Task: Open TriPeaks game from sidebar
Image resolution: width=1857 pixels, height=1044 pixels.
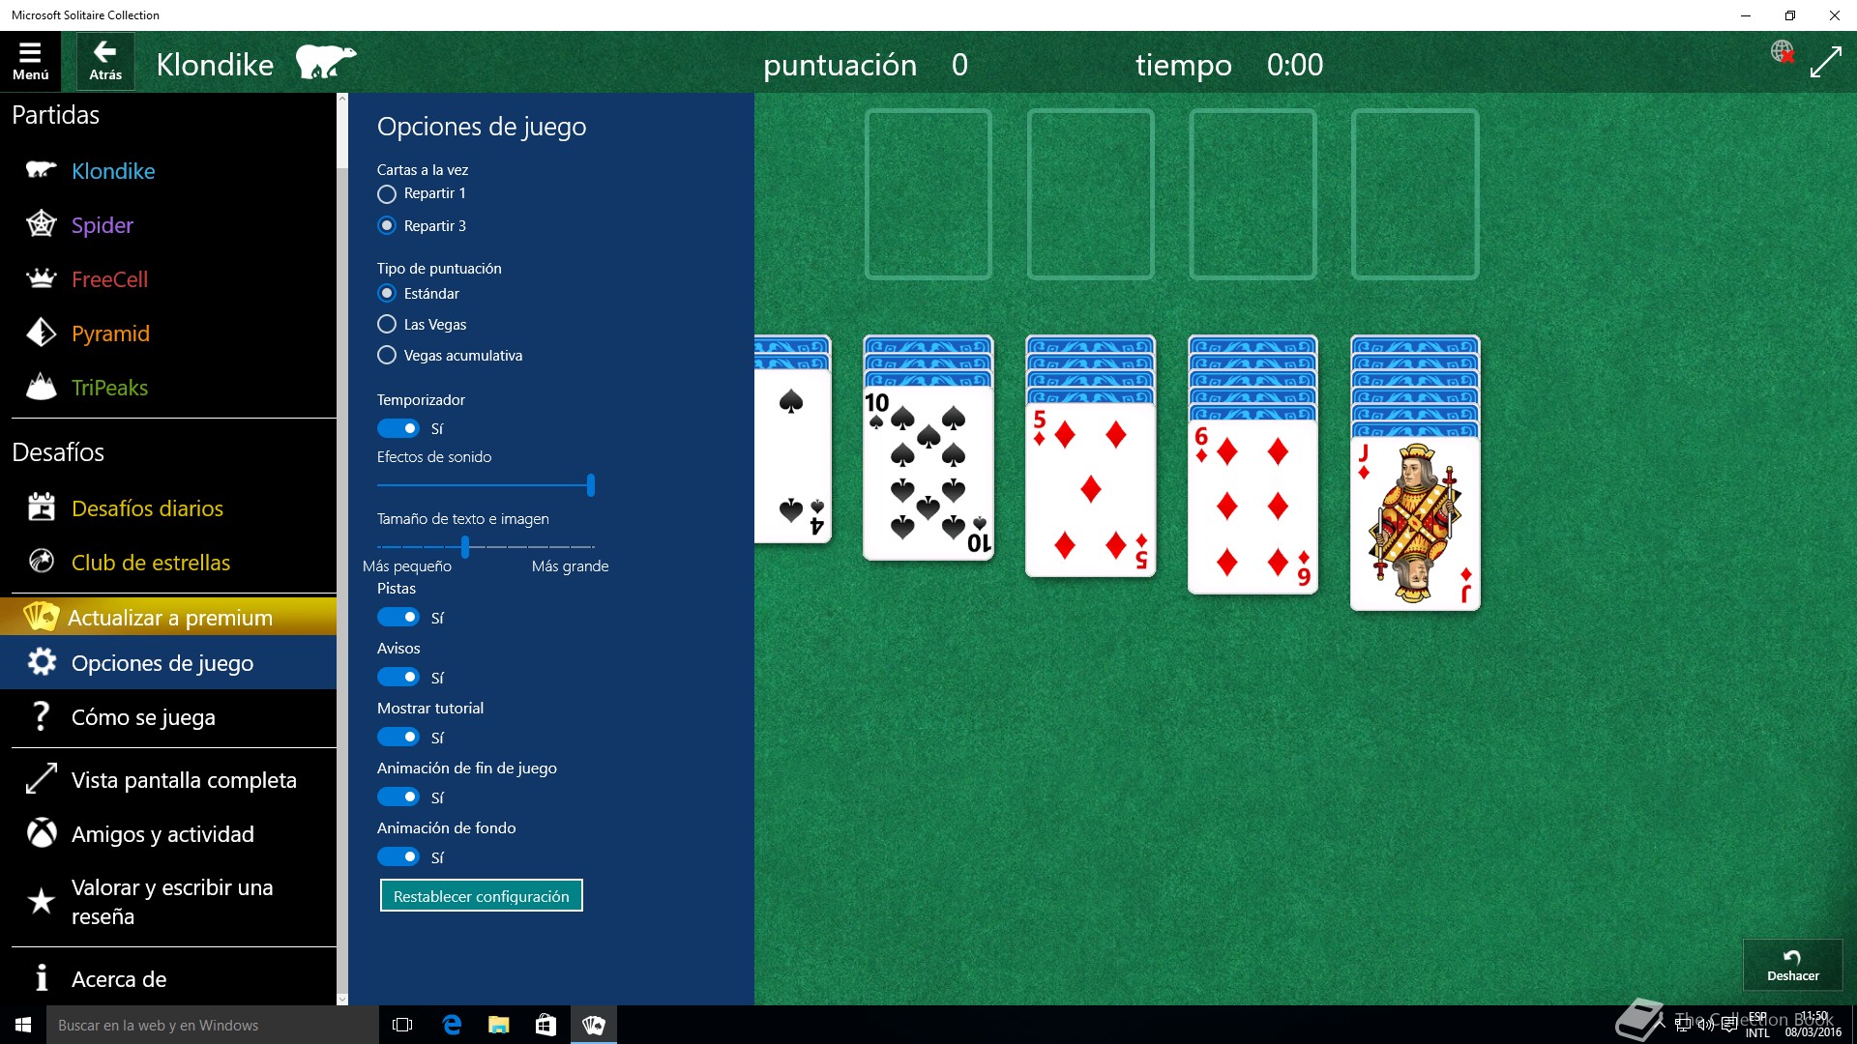Action: coord(168,388)
